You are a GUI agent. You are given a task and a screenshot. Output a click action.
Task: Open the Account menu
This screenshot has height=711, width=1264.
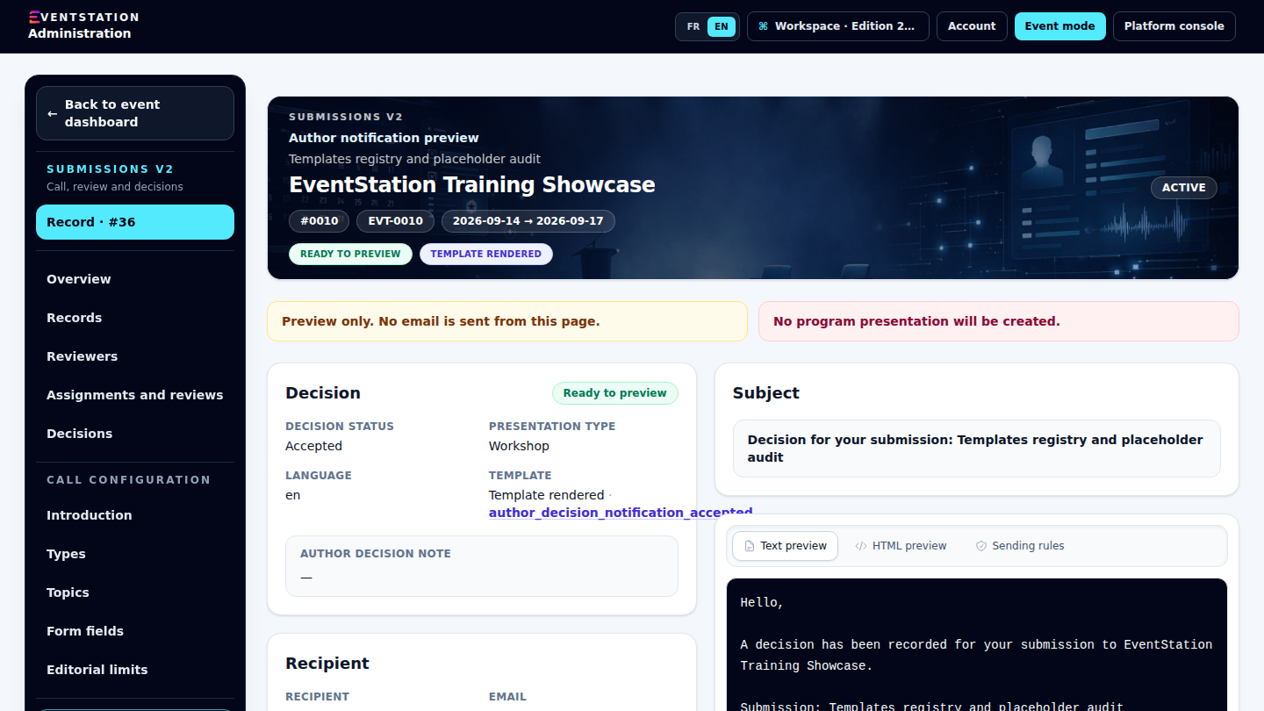point(972,26)
